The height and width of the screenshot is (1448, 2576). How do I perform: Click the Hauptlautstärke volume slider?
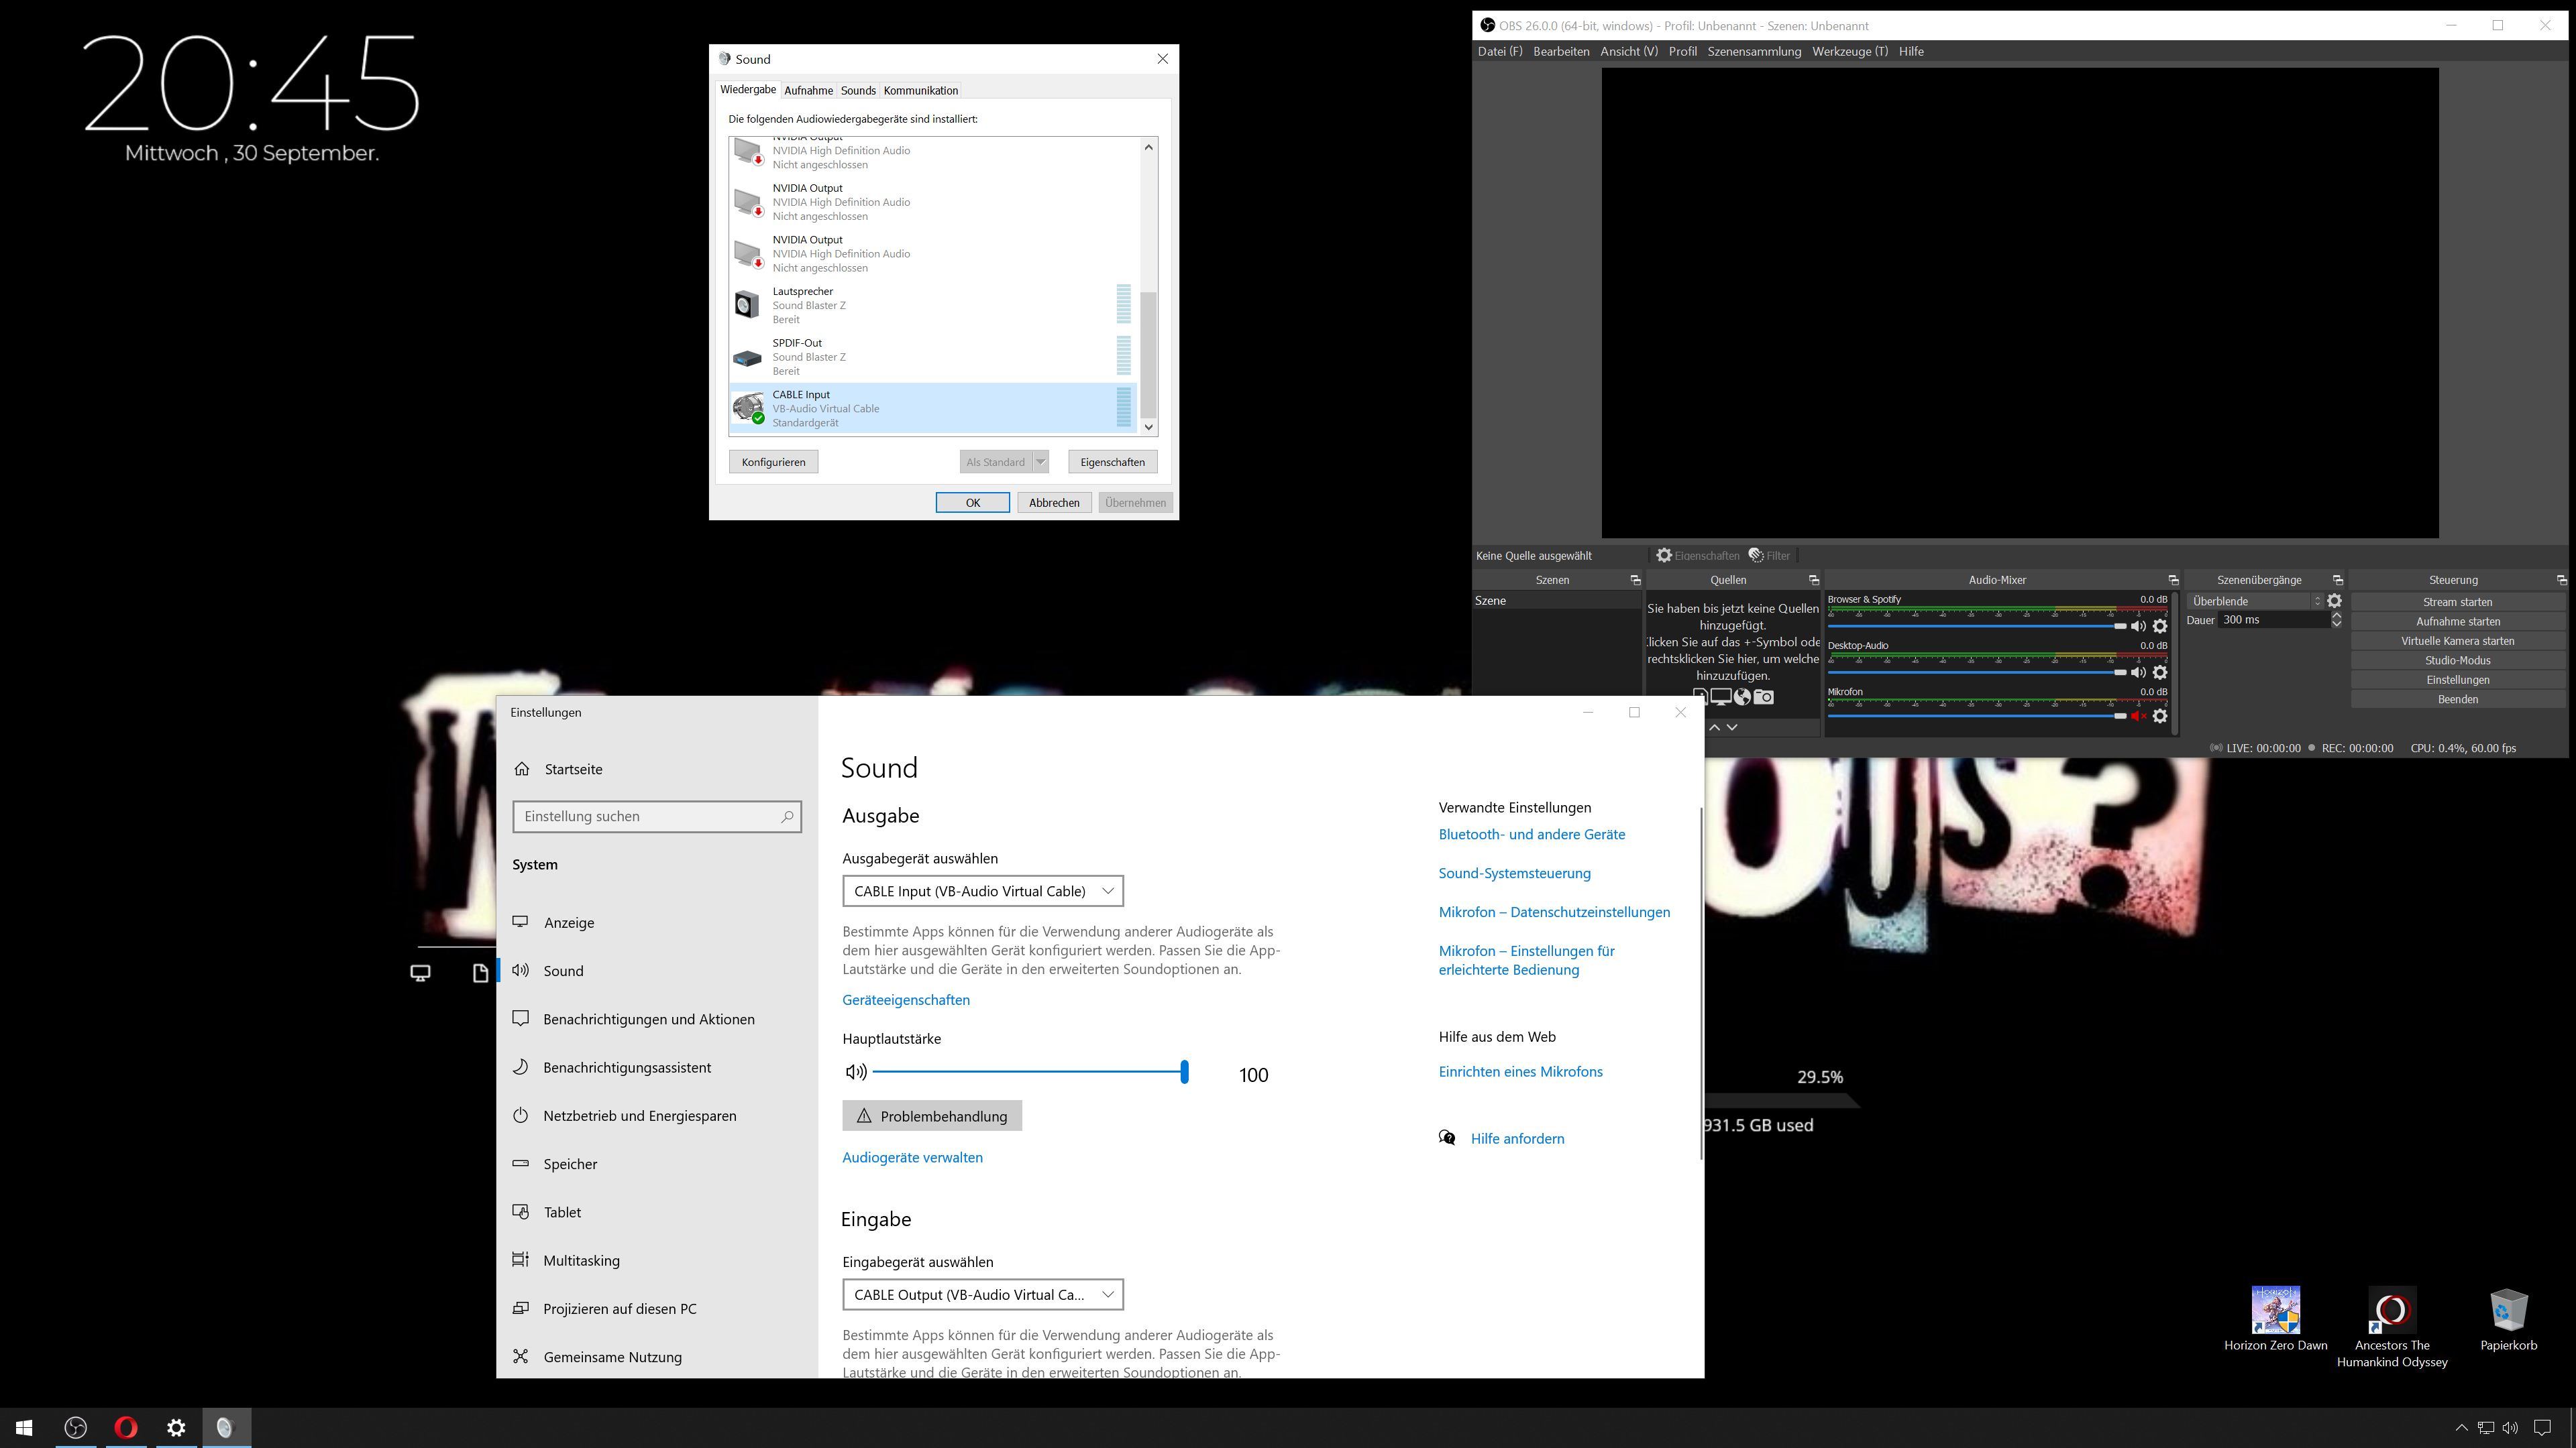[x=1030, y=1073]
